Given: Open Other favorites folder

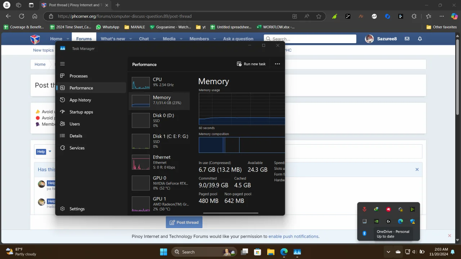Looking at the screenshot, I should tap(442, 27).
